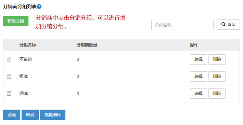The width and height of the screenshot is (243, 125).
Task: Edit the 银牌 group
Action: coord(199,77)
